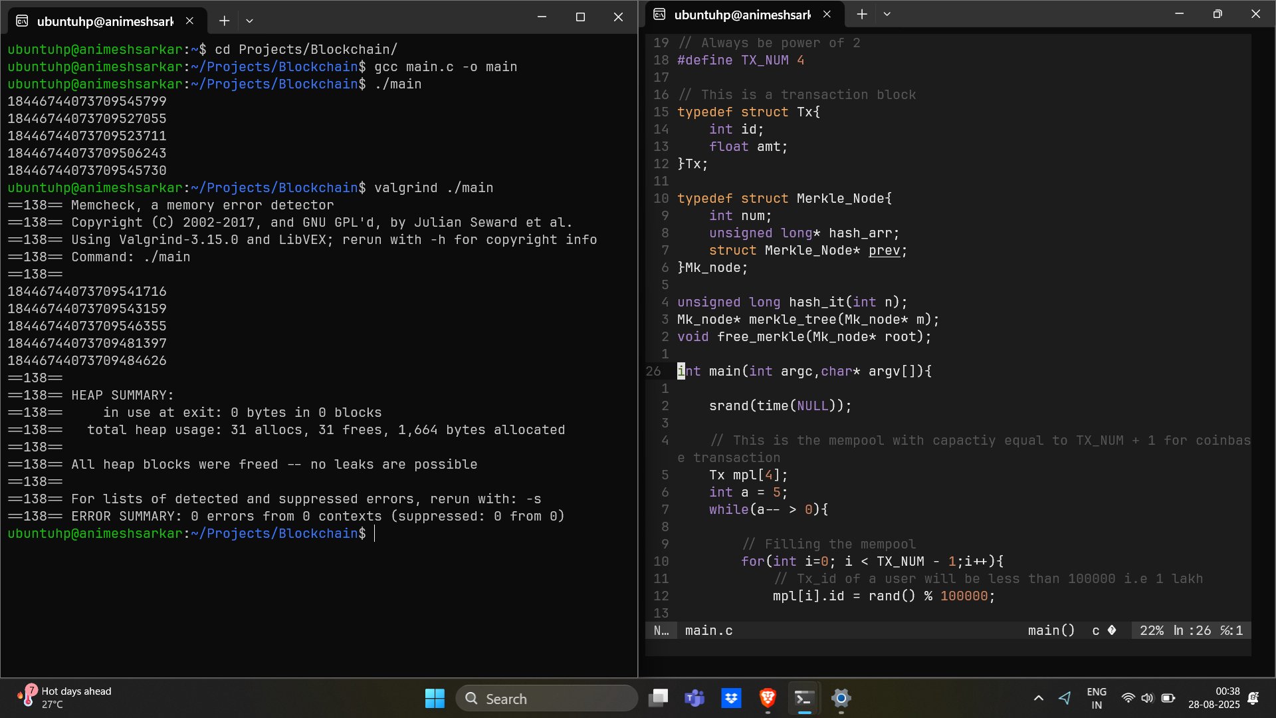Open the Windows Start menu
This screenshot has width=1276, height=718.
coord(435,698)
